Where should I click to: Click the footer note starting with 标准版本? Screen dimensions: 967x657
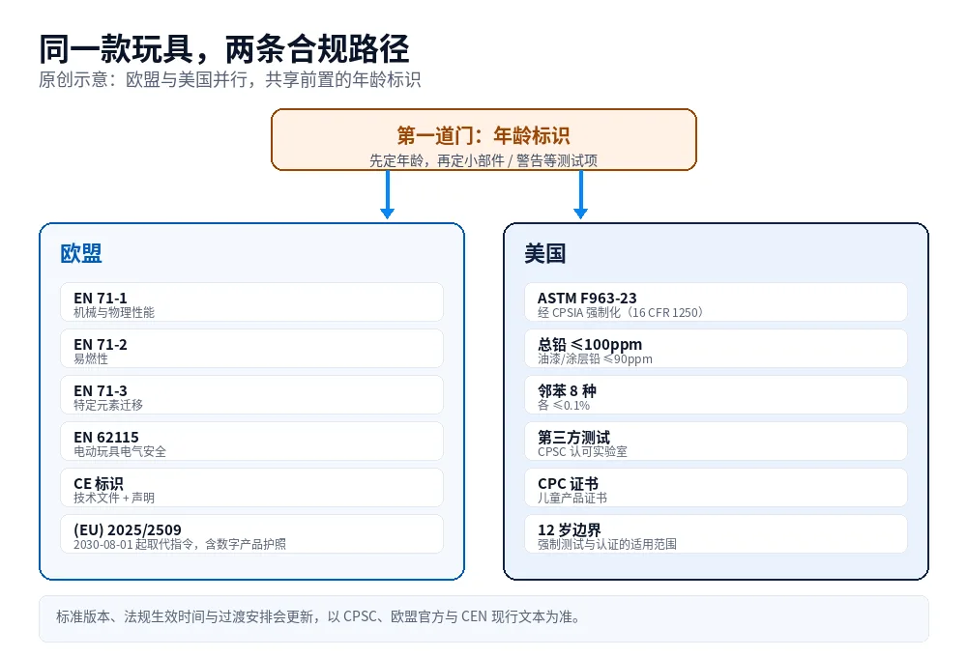pos(318,617)
